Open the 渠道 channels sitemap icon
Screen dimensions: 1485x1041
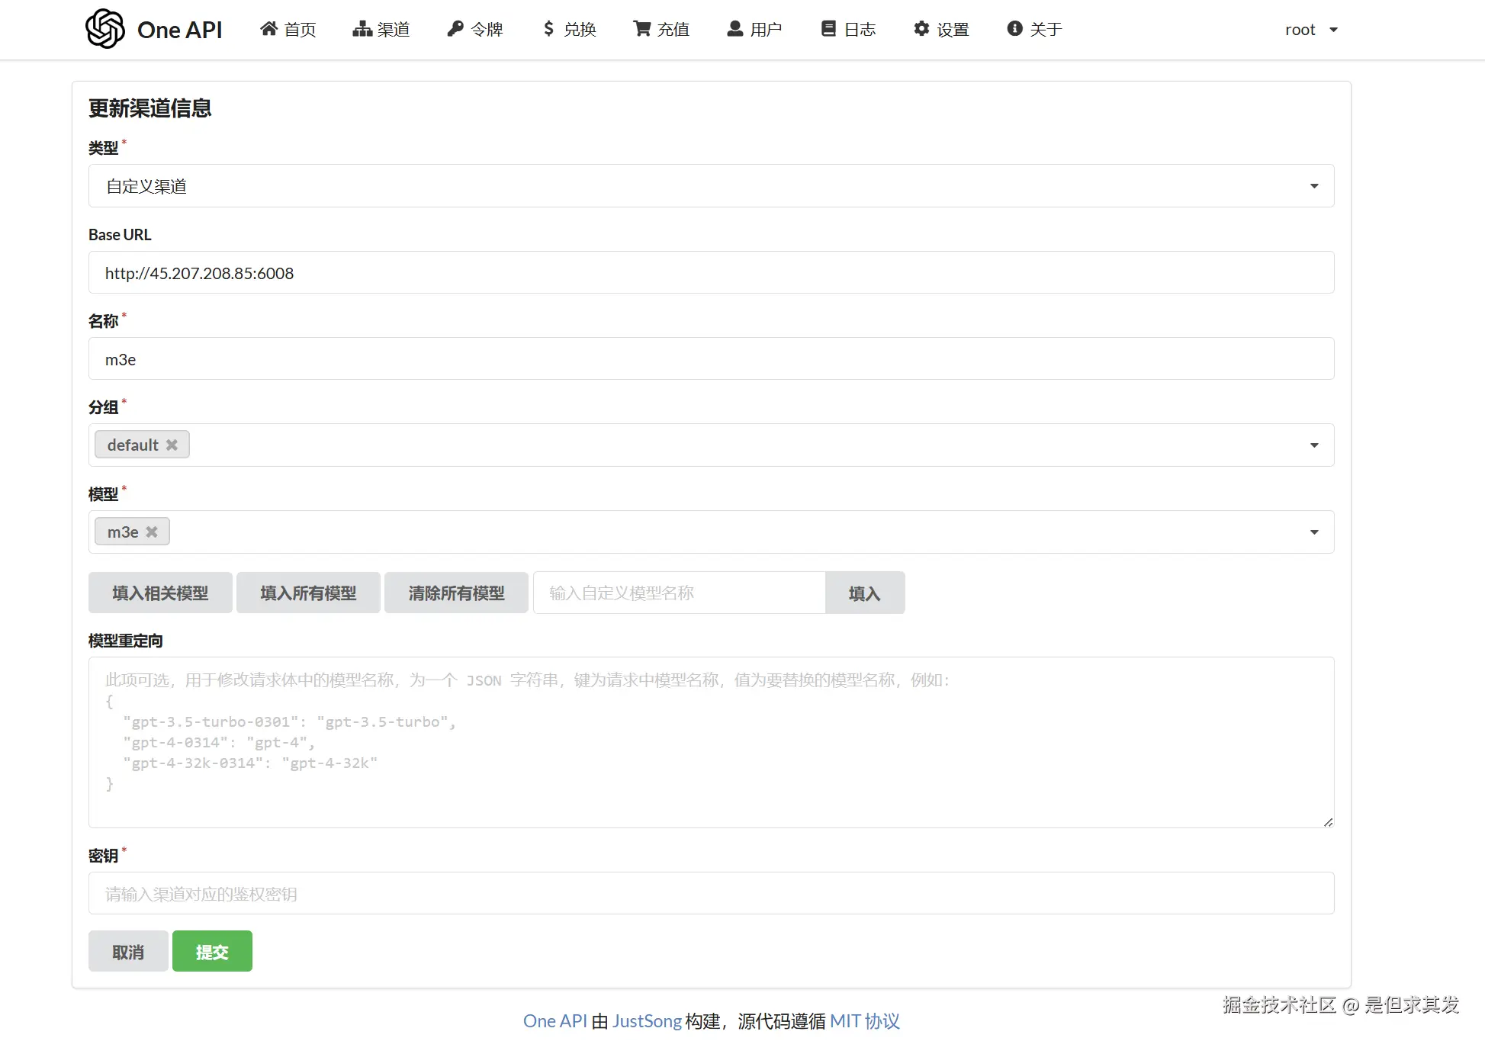pyautogui.click(x=362, y=29)
